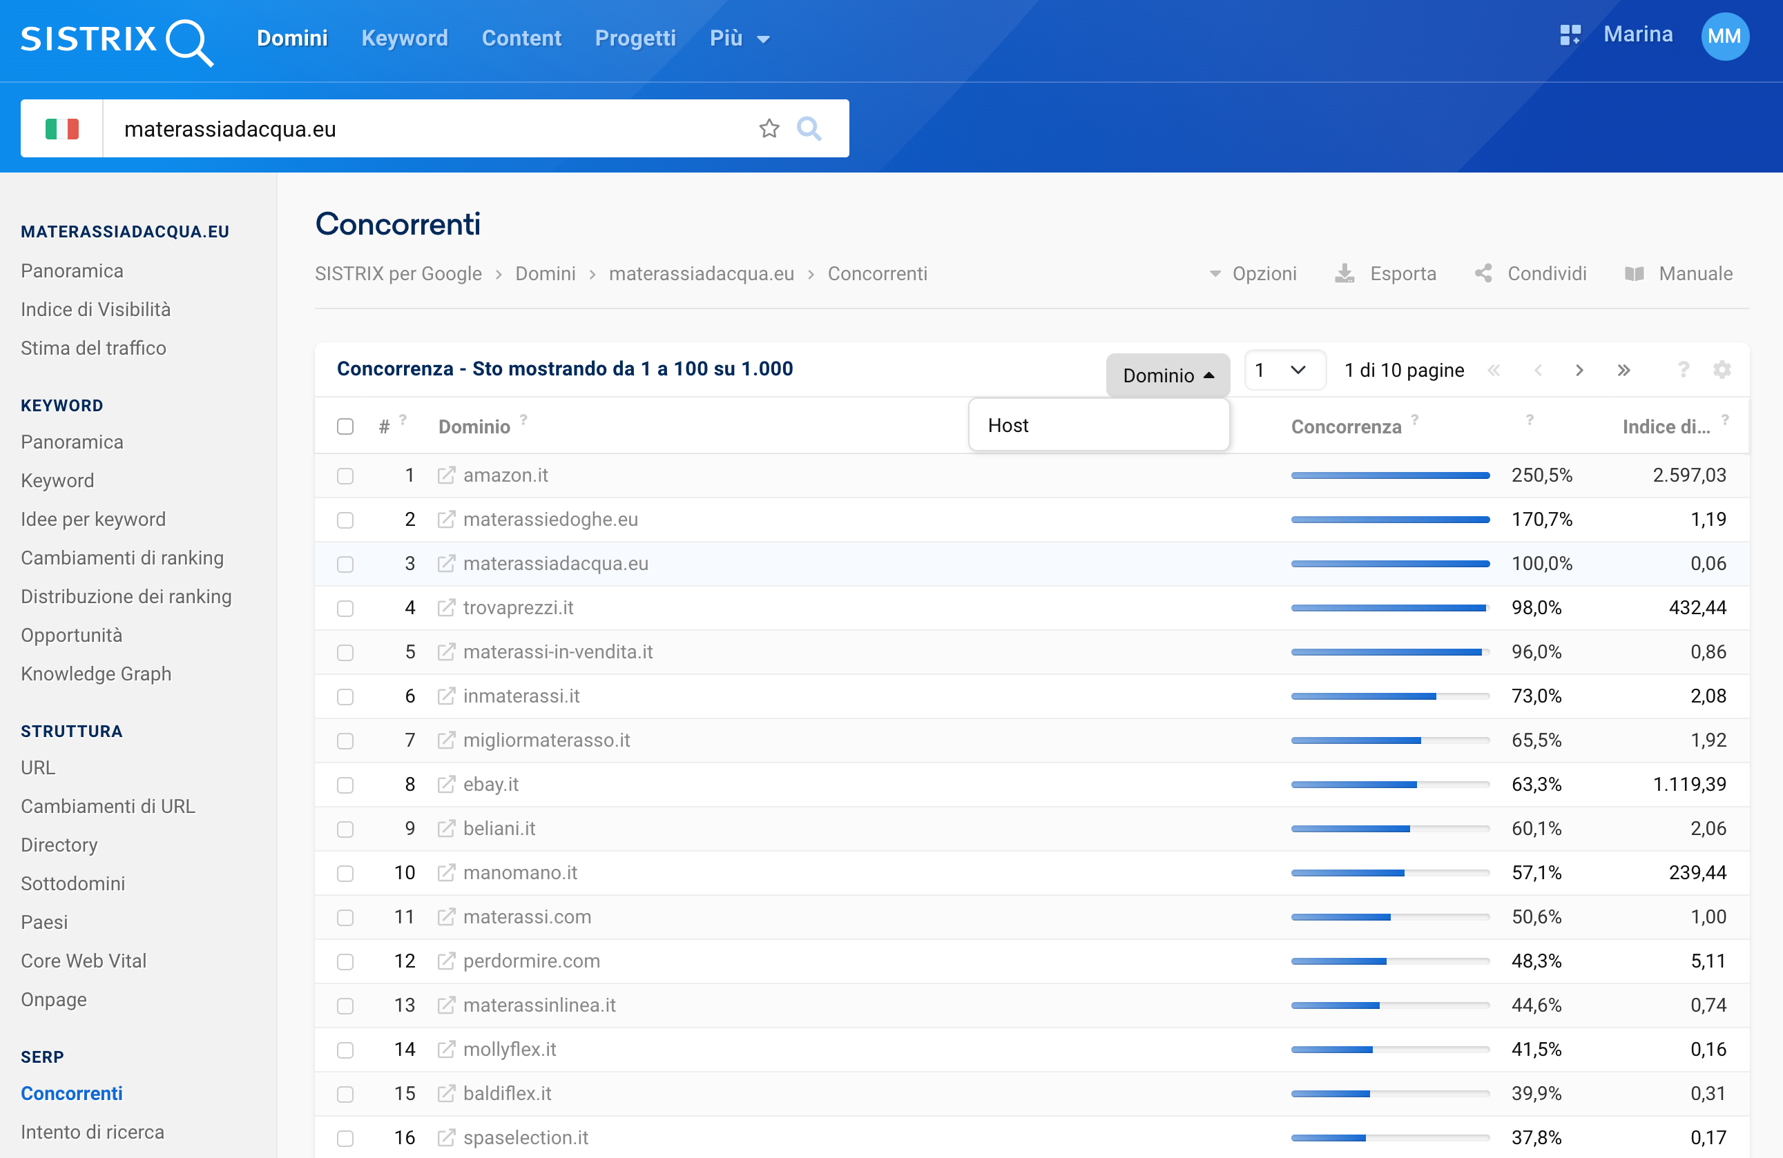
Task: Check the materassi.com row checkbox
Action: tap(345, 918)
